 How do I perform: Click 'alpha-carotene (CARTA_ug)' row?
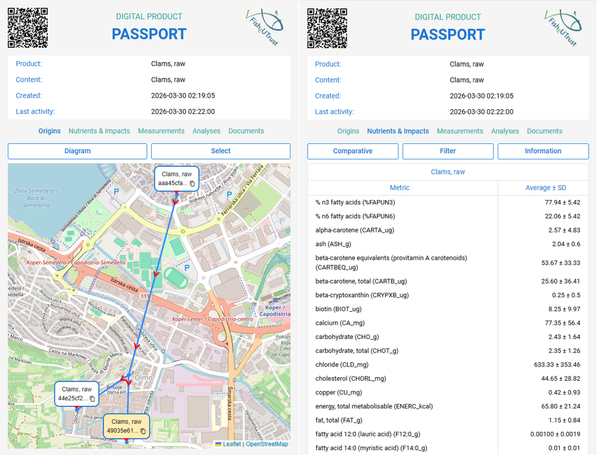point(448,230)
